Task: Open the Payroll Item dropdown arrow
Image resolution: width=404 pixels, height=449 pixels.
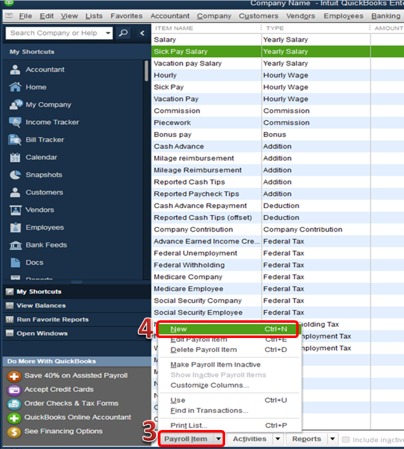Action: point(218,439)
